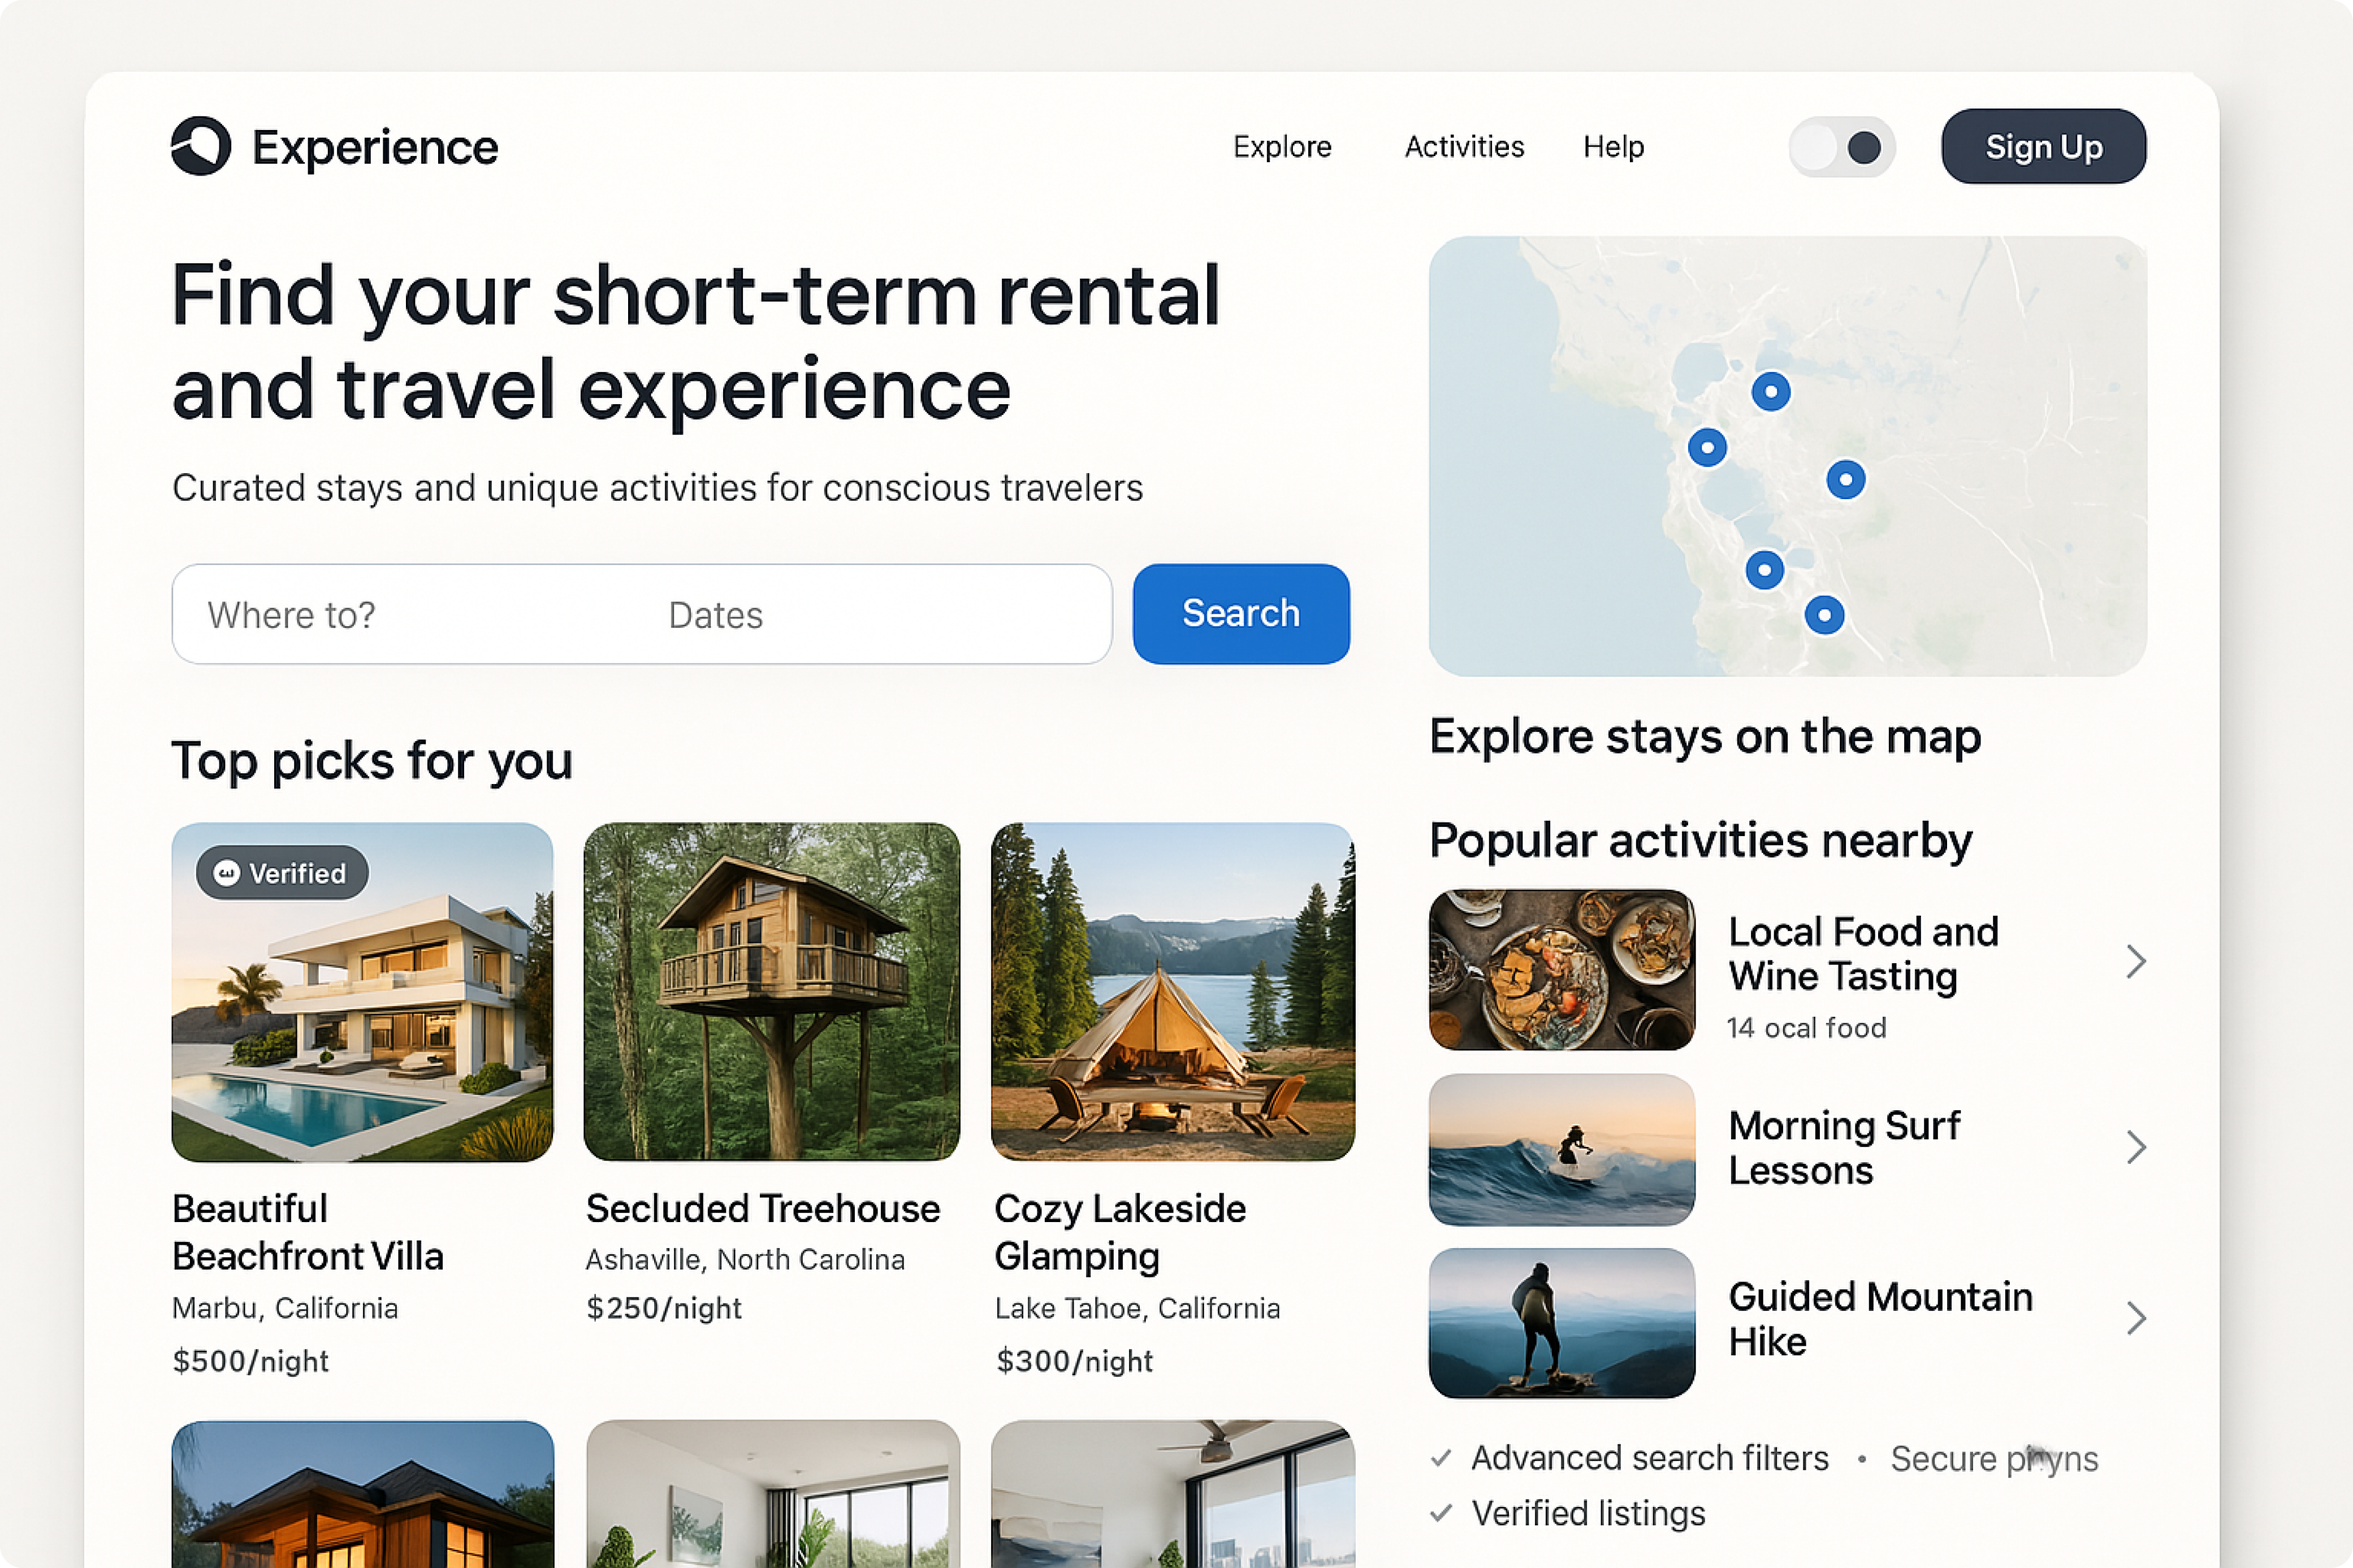The width and height of the screenshot is (2353, 1568).
Task: Open the Explore menu item
Action: click(x=1282, y=147)
